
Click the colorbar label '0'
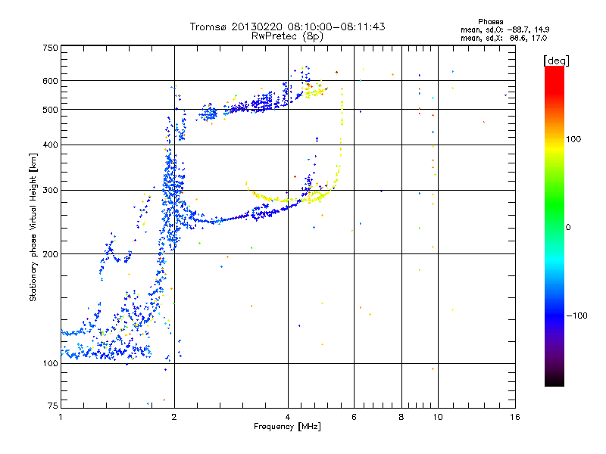point(568,228)
